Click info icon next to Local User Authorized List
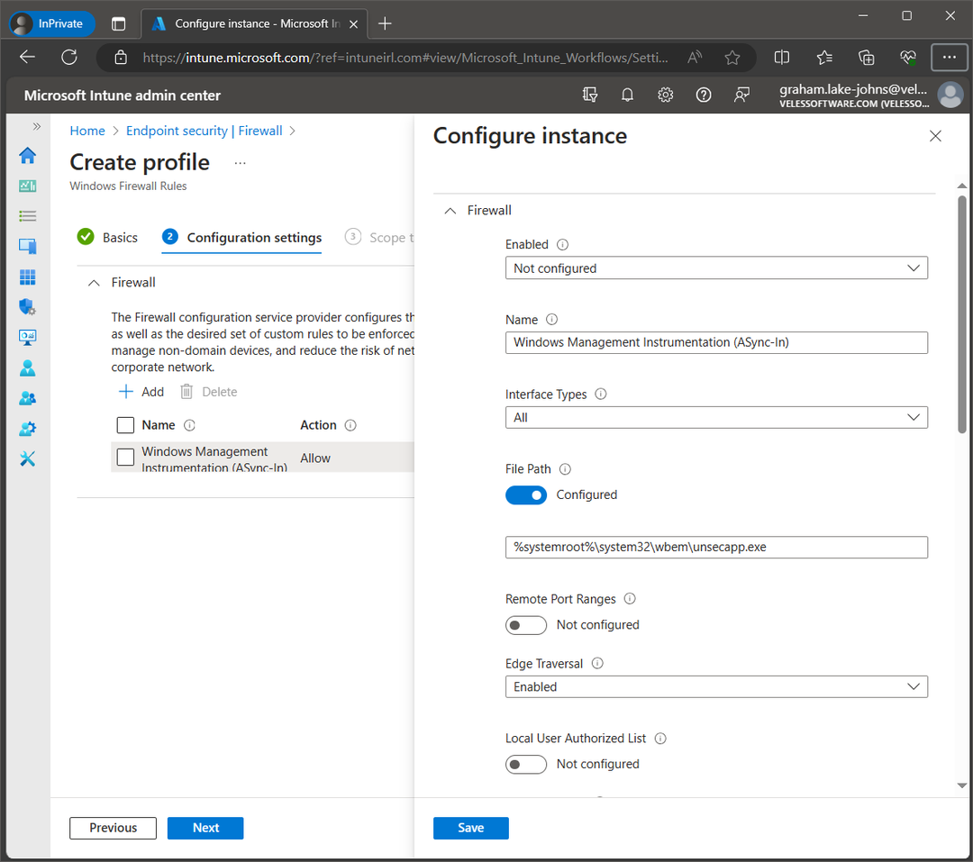This screenshot has width=973, height=862. [x=660, y=739]
